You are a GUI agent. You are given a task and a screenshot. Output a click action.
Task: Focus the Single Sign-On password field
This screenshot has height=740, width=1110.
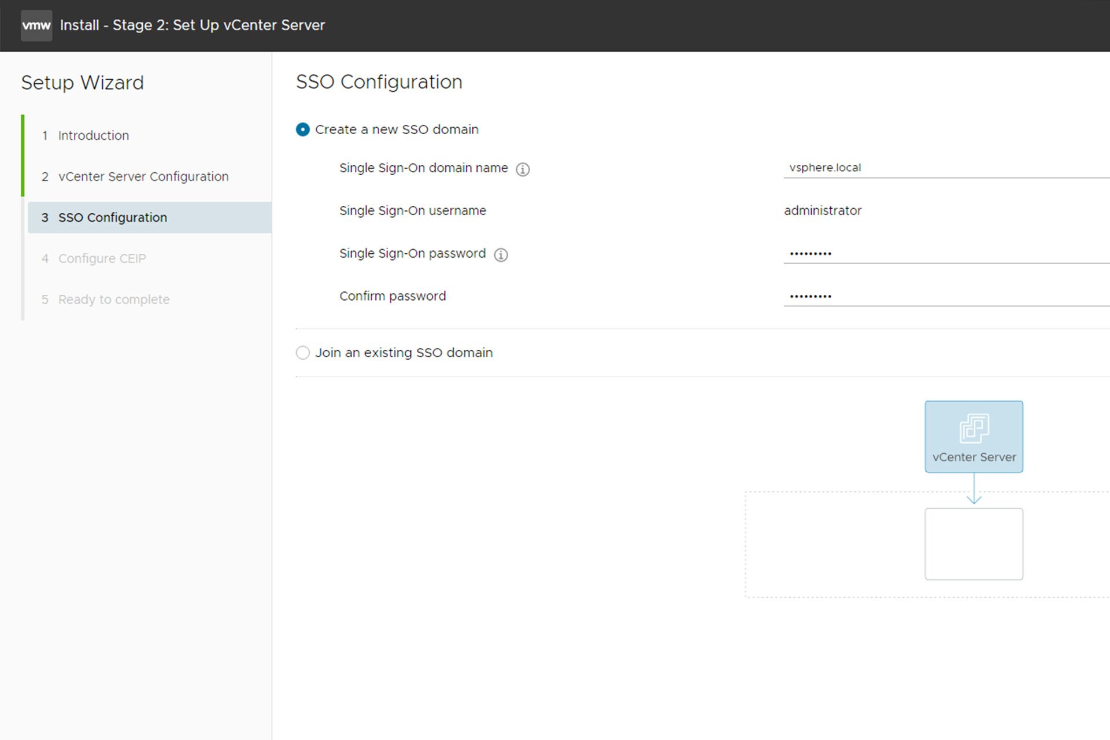(946, 253)
